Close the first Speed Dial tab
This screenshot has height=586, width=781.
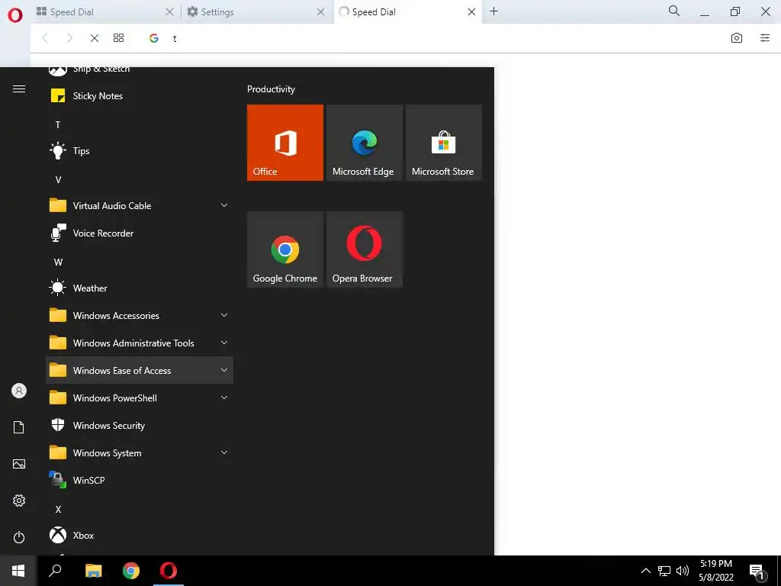pos(169,12)
